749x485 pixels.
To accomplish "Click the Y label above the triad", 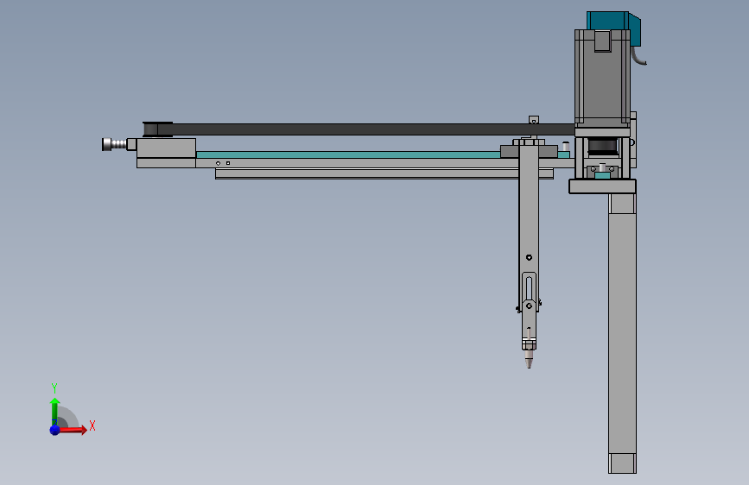I will tap(54, 388).
